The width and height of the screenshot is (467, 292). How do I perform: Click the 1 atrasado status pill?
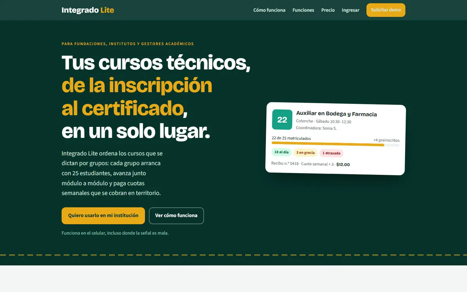tap(331, 153)
